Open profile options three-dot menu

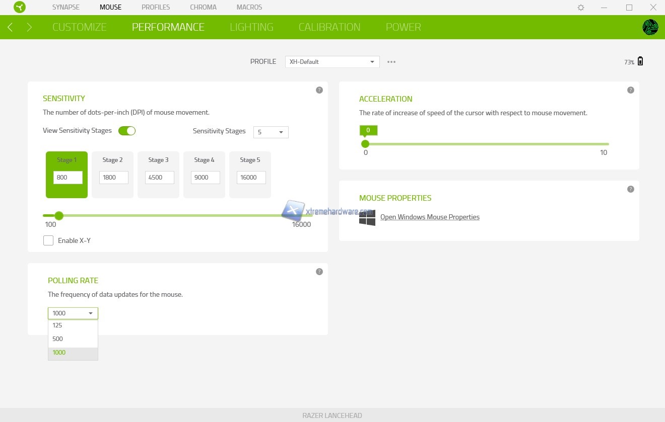391,62
